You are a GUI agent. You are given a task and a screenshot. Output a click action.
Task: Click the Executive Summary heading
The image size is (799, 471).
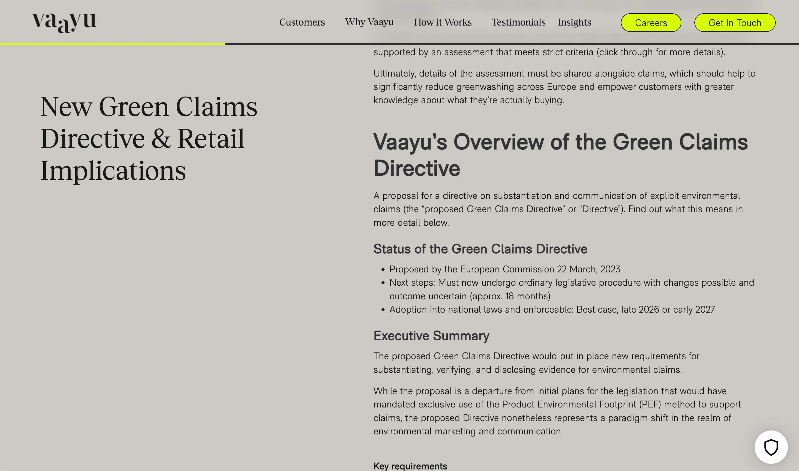coord(431,335)
